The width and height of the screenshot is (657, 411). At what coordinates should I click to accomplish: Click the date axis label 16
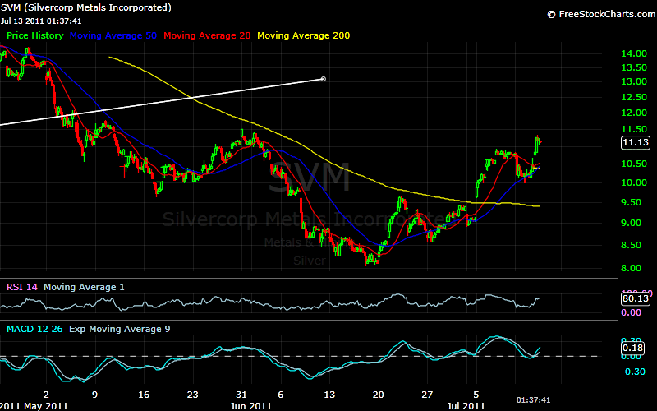[144, 395]
